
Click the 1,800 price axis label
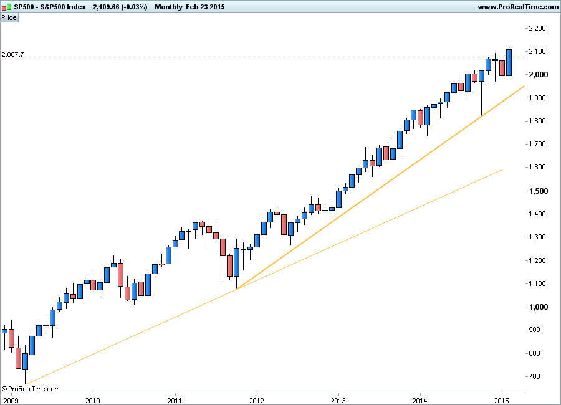coord(537,121)
